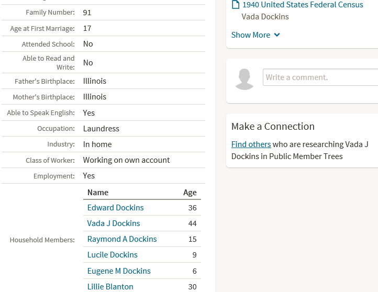The height and width of the screenshot is (292, 378).
Task: View Lucile Dockins record
Action: 113,255
